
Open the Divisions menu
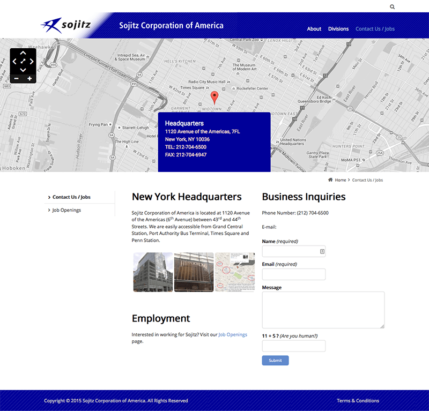338,29
